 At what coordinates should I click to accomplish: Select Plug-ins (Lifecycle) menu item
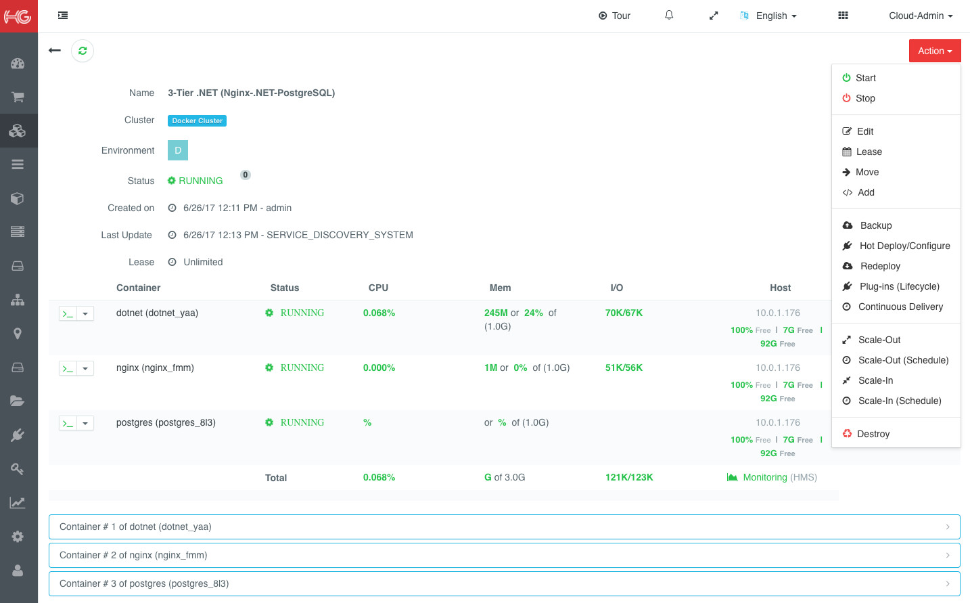[x=896, y=286]
